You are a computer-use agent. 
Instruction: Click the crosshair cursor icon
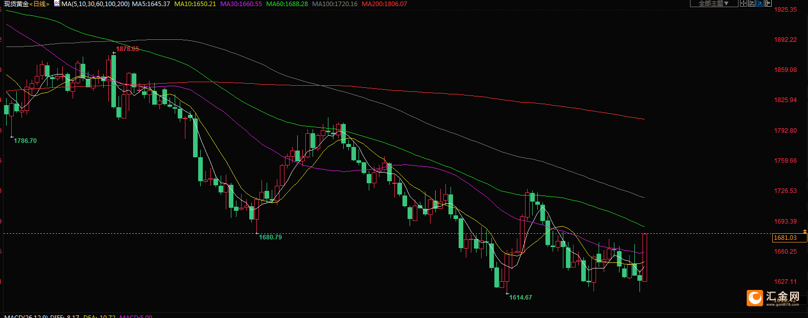744,3
